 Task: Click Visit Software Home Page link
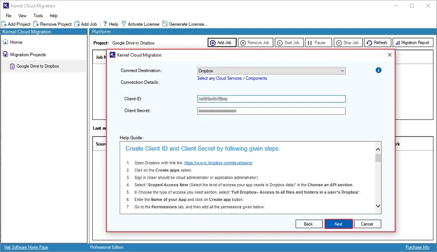pos(26,247)
